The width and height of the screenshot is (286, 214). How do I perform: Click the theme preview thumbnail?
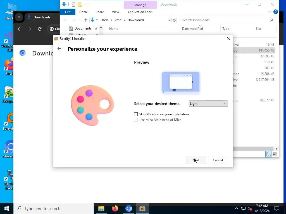coord(181,83)
